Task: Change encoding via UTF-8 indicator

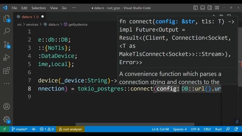Action: click(195, 129)
